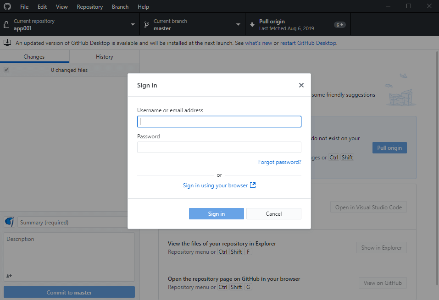The height and width of the screenshot is (300, 439).
Task: Switch to the History tab
Action: pyautogui.click(x=105, y=56)
